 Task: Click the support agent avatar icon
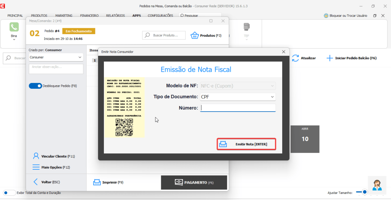(x=377, y=185)
